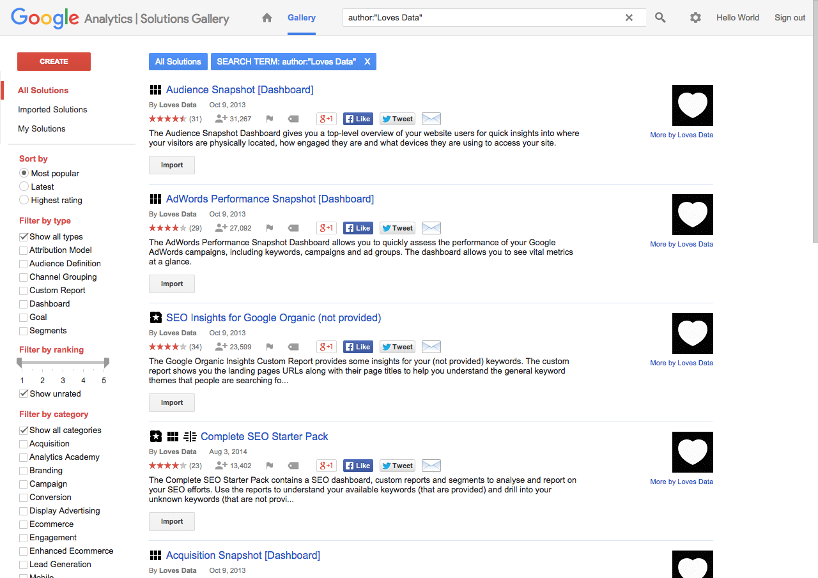Select All Solutions in sidebar
This screenshot has width=818, height=578.
(43, 90)
